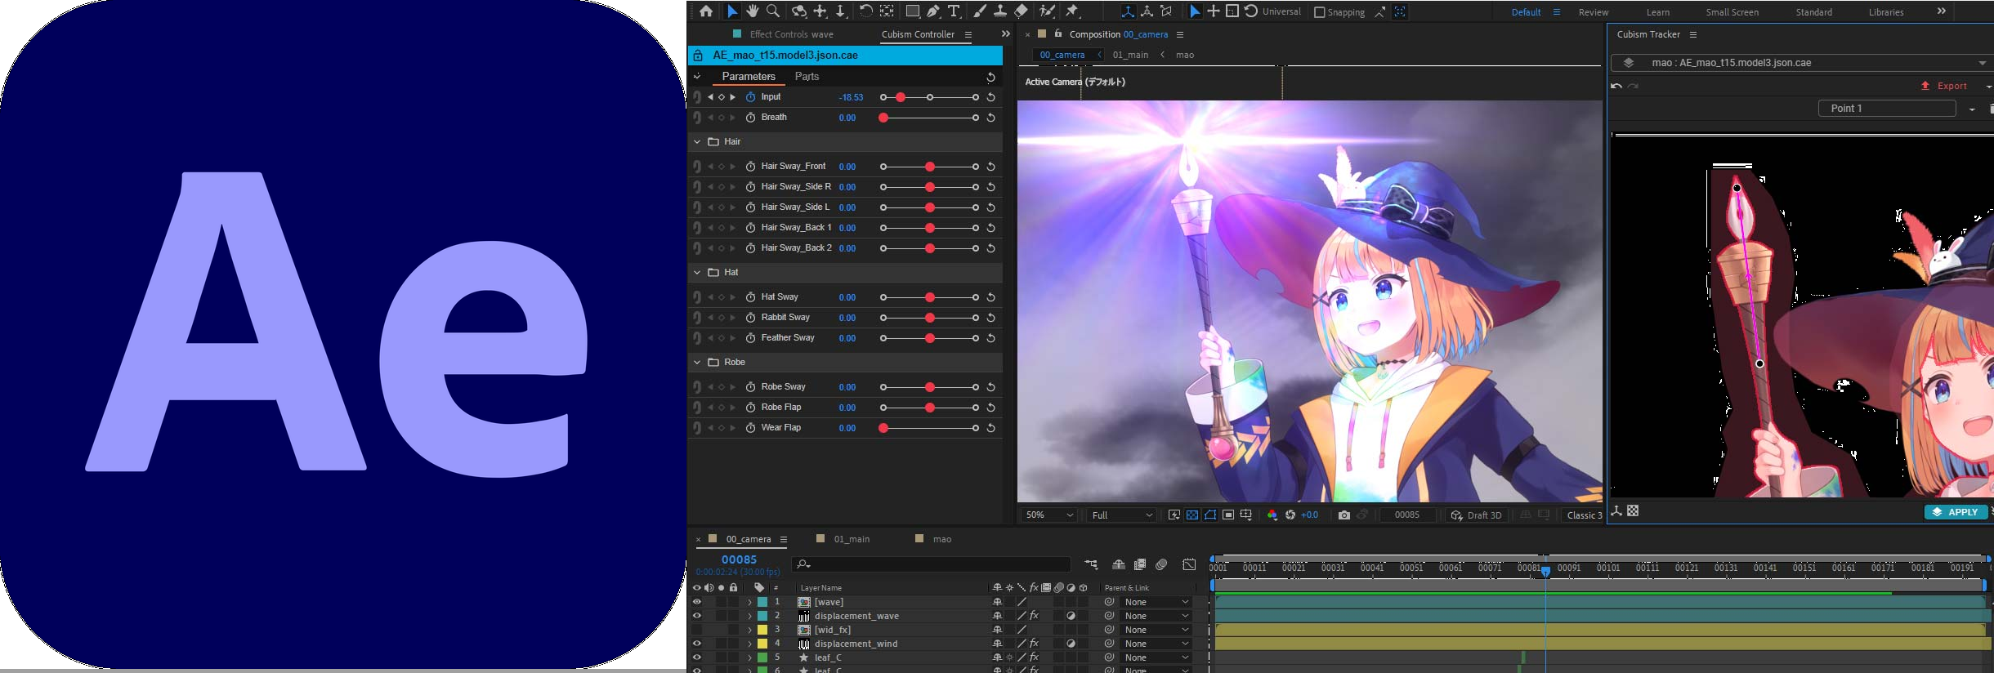The width and height of the screenshot is (1994, 673).
Task: Select the Hand tool
Action: pyautogui.click(x=753, y=11)
